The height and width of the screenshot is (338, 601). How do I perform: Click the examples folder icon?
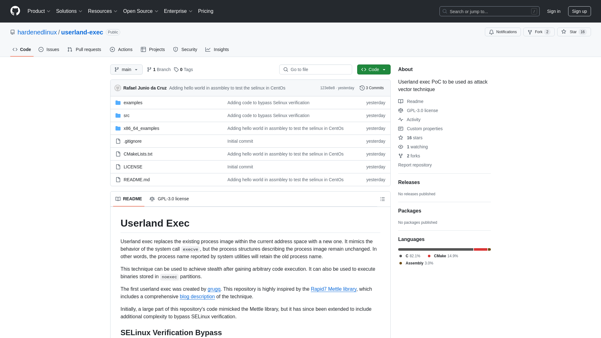118,103
